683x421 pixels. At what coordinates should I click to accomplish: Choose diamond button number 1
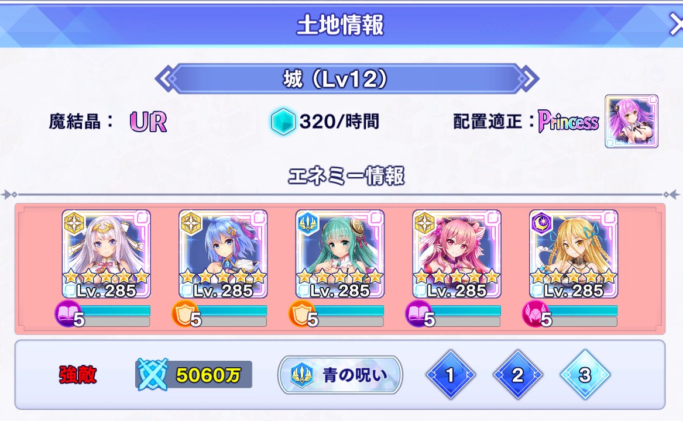(451, 375)
